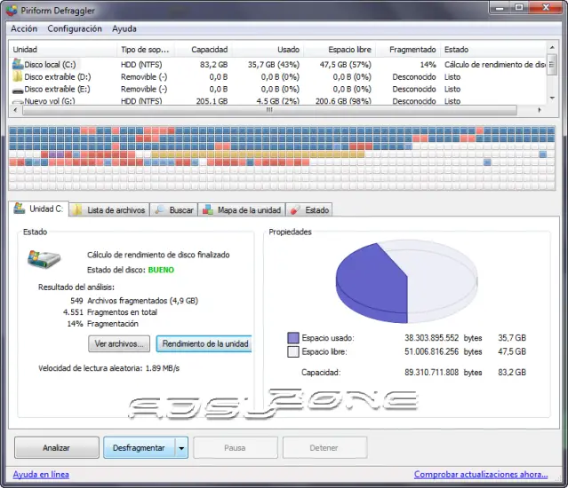Click the hard drive icon in Estado panel

click(44, 259)
